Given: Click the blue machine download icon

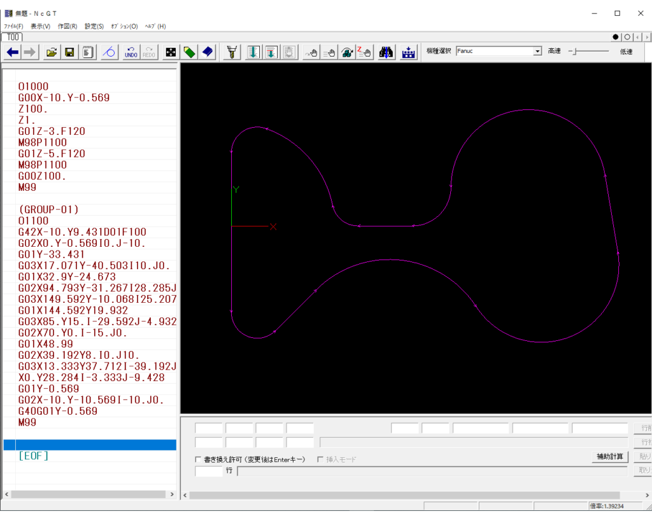Looking at the screenshot, I should (408, 52).
